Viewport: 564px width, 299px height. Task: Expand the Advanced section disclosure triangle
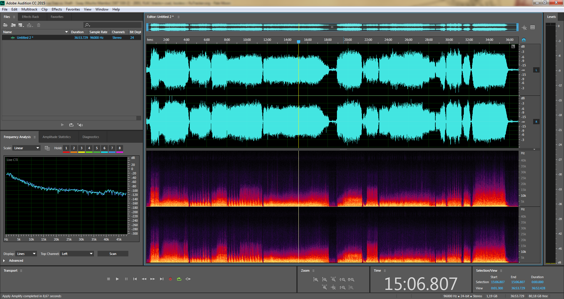(x=4, y=261)
